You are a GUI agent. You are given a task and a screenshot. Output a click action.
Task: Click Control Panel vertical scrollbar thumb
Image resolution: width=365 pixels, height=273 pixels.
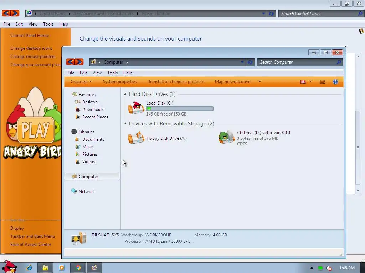(358, 148)
